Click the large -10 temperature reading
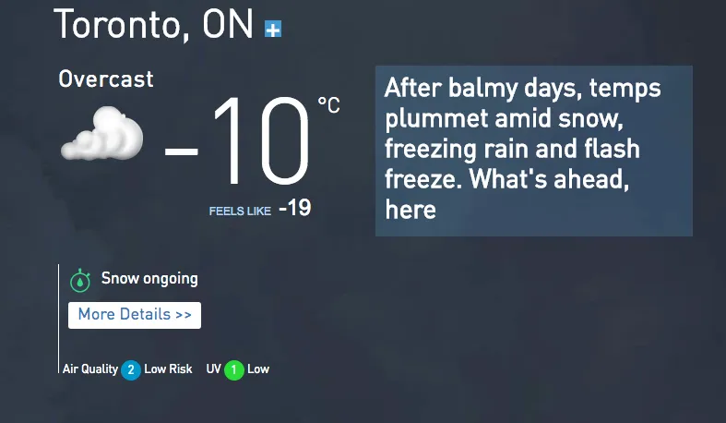The width and height of the screenshot is (726, 423). (237, 140)
